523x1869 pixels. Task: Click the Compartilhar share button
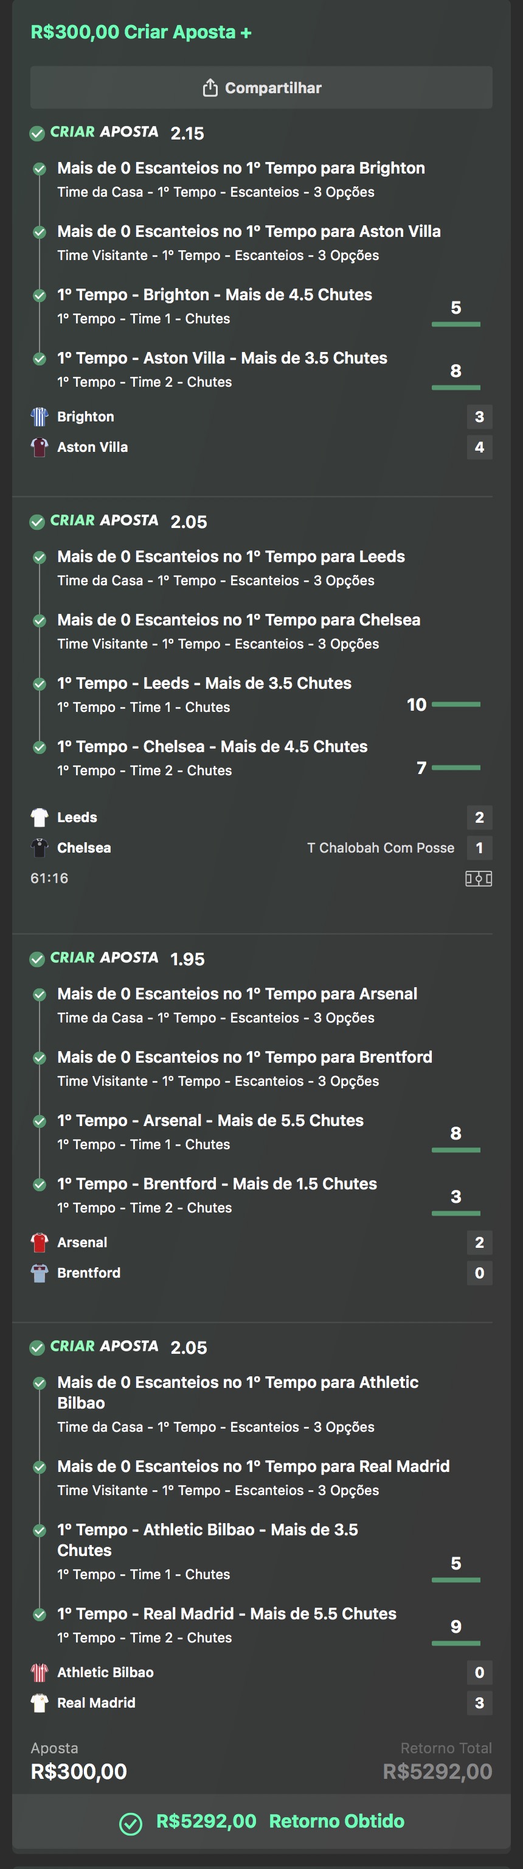coord(261,88)
